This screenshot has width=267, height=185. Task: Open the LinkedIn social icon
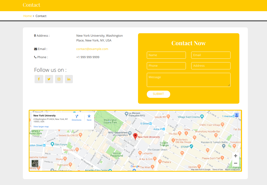(x=69, y=79)
